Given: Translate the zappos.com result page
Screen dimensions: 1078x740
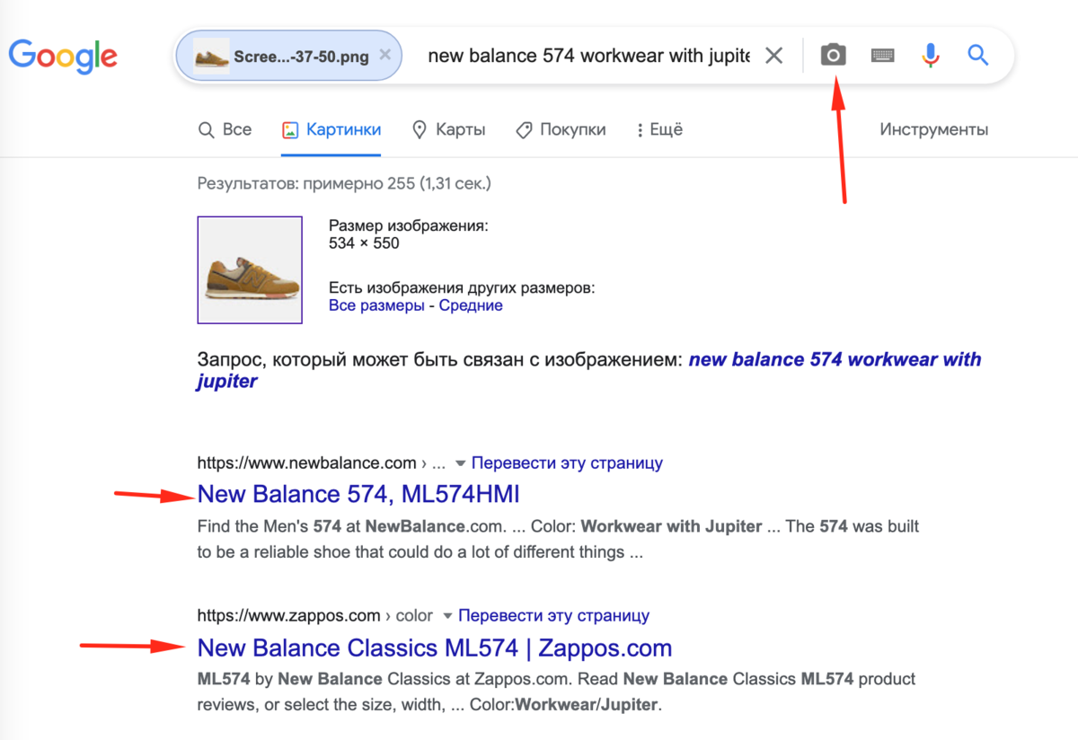Looking at the screenshot, I should point(553,616).
